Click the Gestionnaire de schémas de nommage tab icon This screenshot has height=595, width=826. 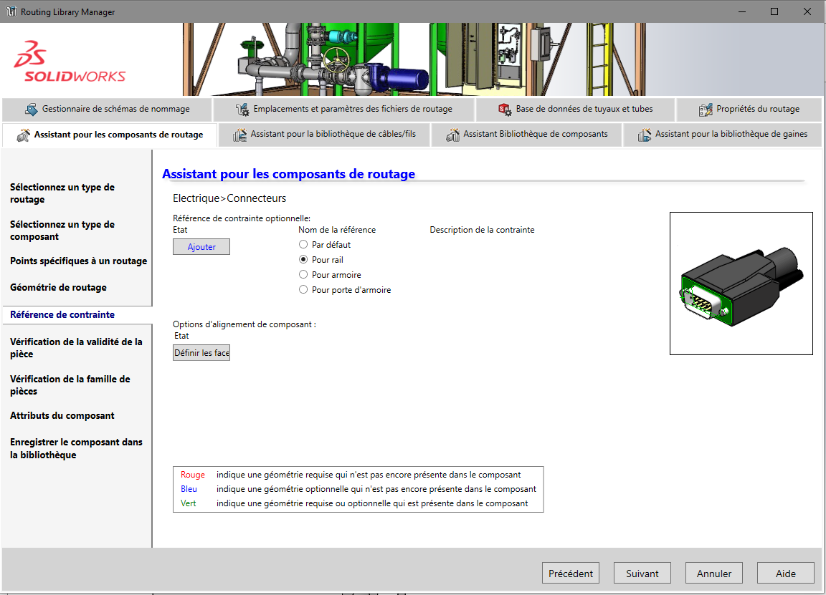(x=31, y=109)
